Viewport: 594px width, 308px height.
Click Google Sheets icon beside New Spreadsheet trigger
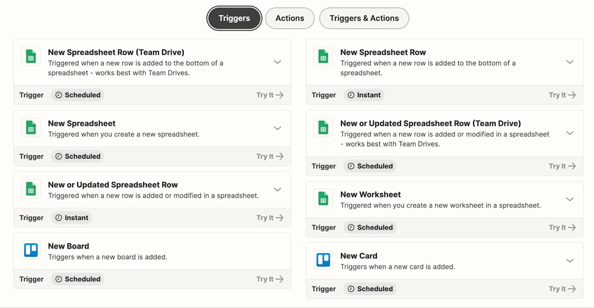[x=31, y=128]
